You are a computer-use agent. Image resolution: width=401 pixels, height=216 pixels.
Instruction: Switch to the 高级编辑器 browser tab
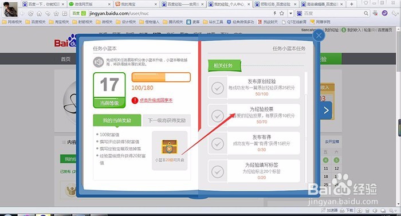(x=322, y=4)
